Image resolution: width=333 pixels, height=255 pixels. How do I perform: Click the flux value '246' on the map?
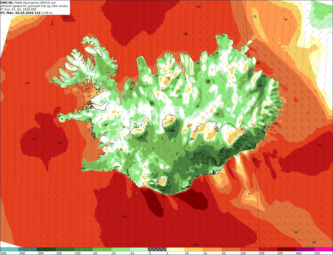pos(125,217)
